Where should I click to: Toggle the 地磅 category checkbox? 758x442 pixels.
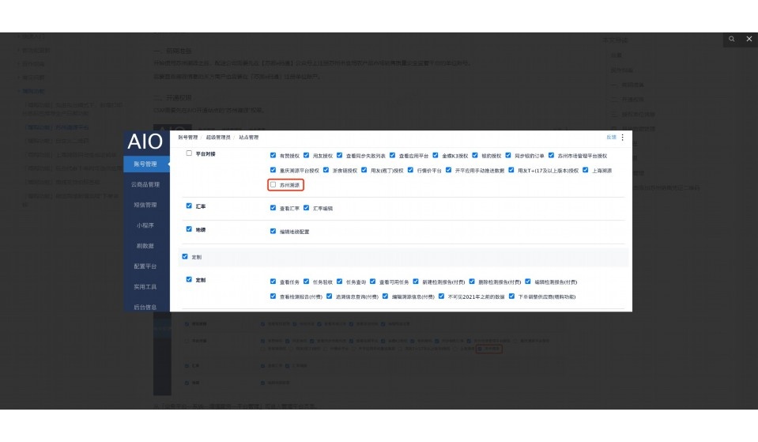[189, 230]
